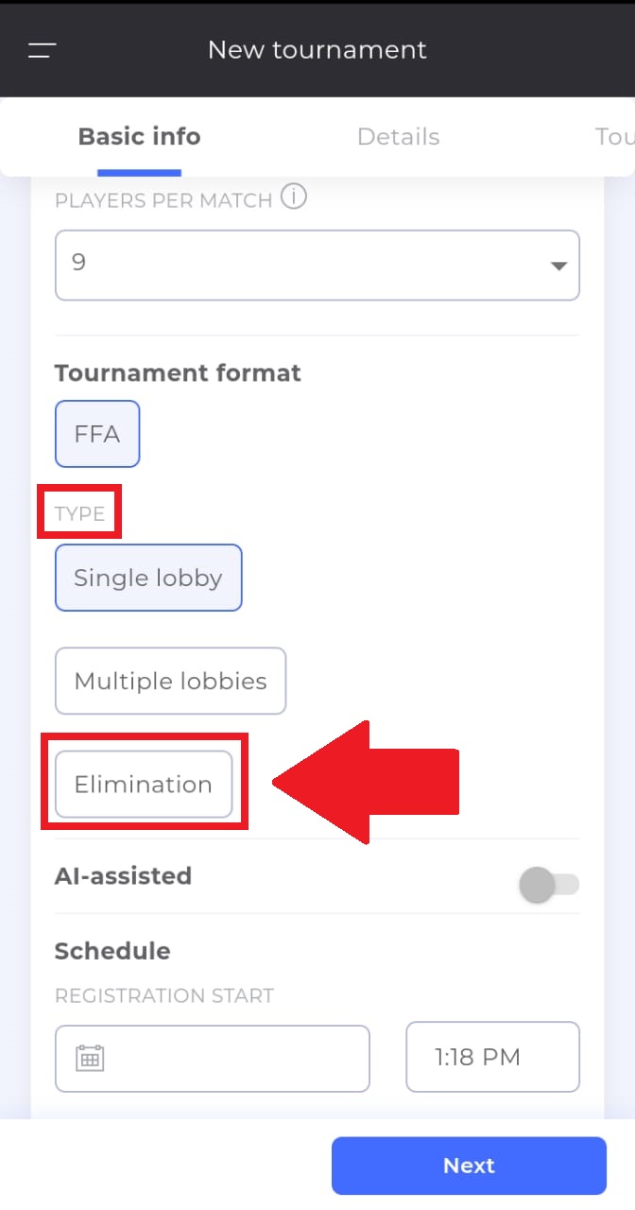635x1210 pixels.
Task: Focus the Registration start date field
Action: click(213, 1059)
